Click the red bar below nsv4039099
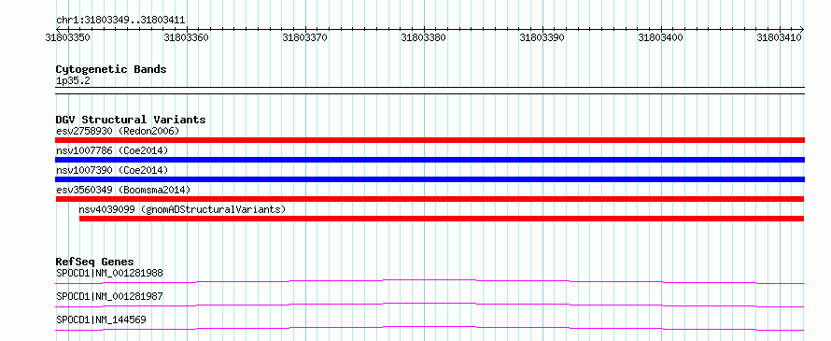 pyautogui.click(x=442, y=219)
